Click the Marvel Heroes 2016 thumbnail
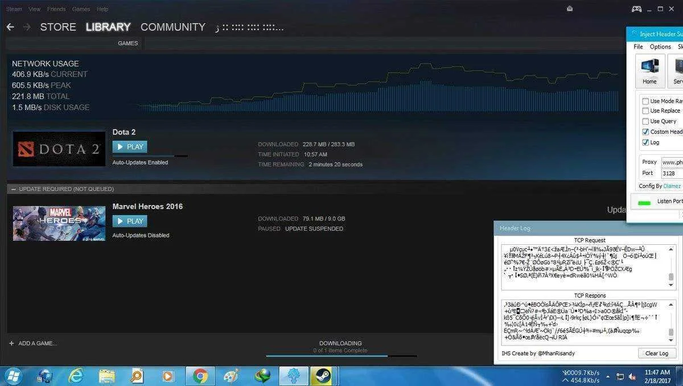The width and height of the screenshot is (683, 386). click(x=59, y=223)
